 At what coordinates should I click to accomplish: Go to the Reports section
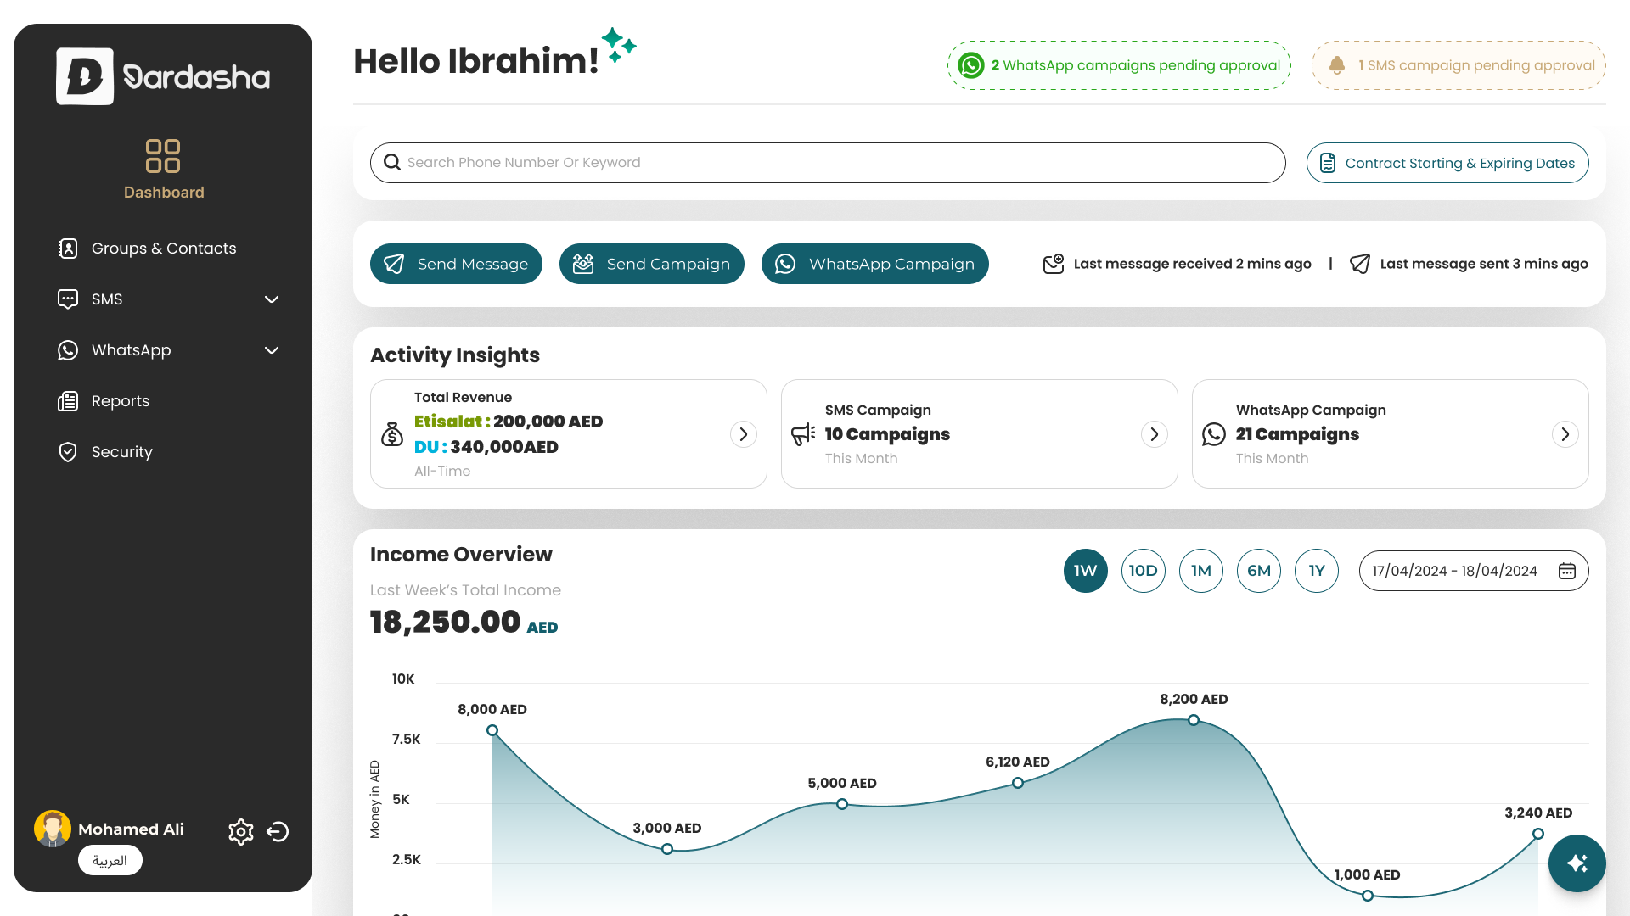(120, 401)
